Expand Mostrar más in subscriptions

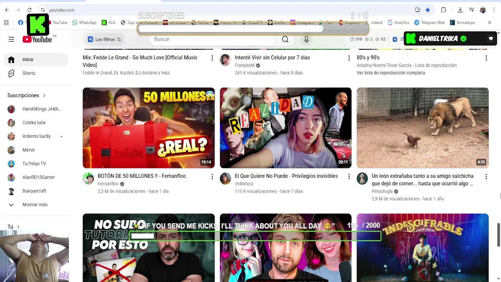[x=36, y=205]
